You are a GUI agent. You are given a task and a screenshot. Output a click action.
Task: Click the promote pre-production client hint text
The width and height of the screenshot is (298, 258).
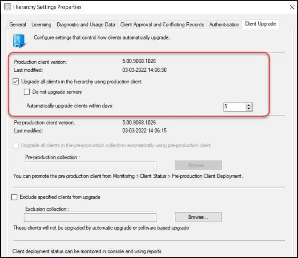point(128,176)
